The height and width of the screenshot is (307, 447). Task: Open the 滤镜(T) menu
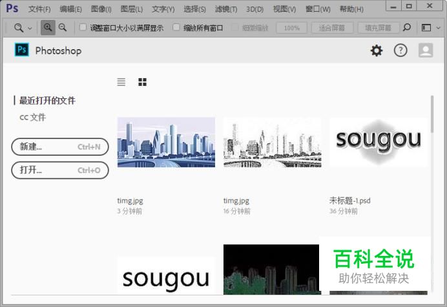coord(226,9)
